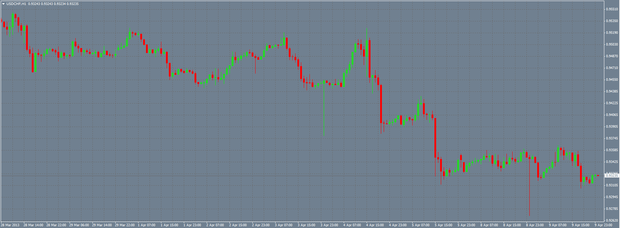Click the 2 Apr 07:00 time label
620x228 pixels.
(x=215, y=225)
